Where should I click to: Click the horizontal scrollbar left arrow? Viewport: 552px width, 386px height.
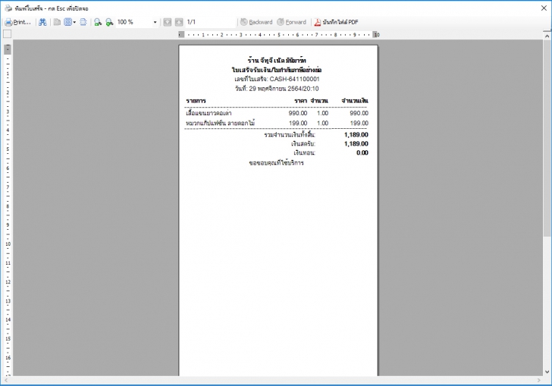(6, 381)
